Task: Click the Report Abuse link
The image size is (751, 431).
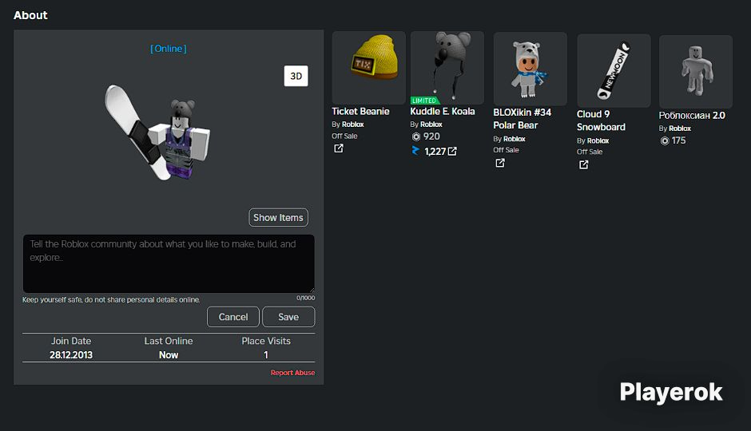Action: [292, 373]
